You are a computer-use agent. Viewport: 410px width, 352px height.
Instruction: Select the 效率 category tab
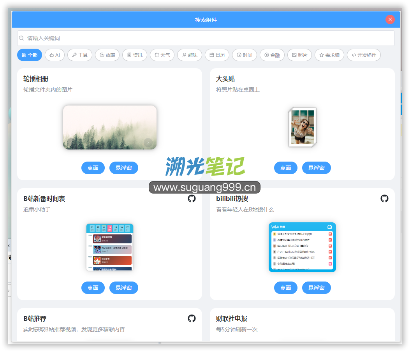107,55
